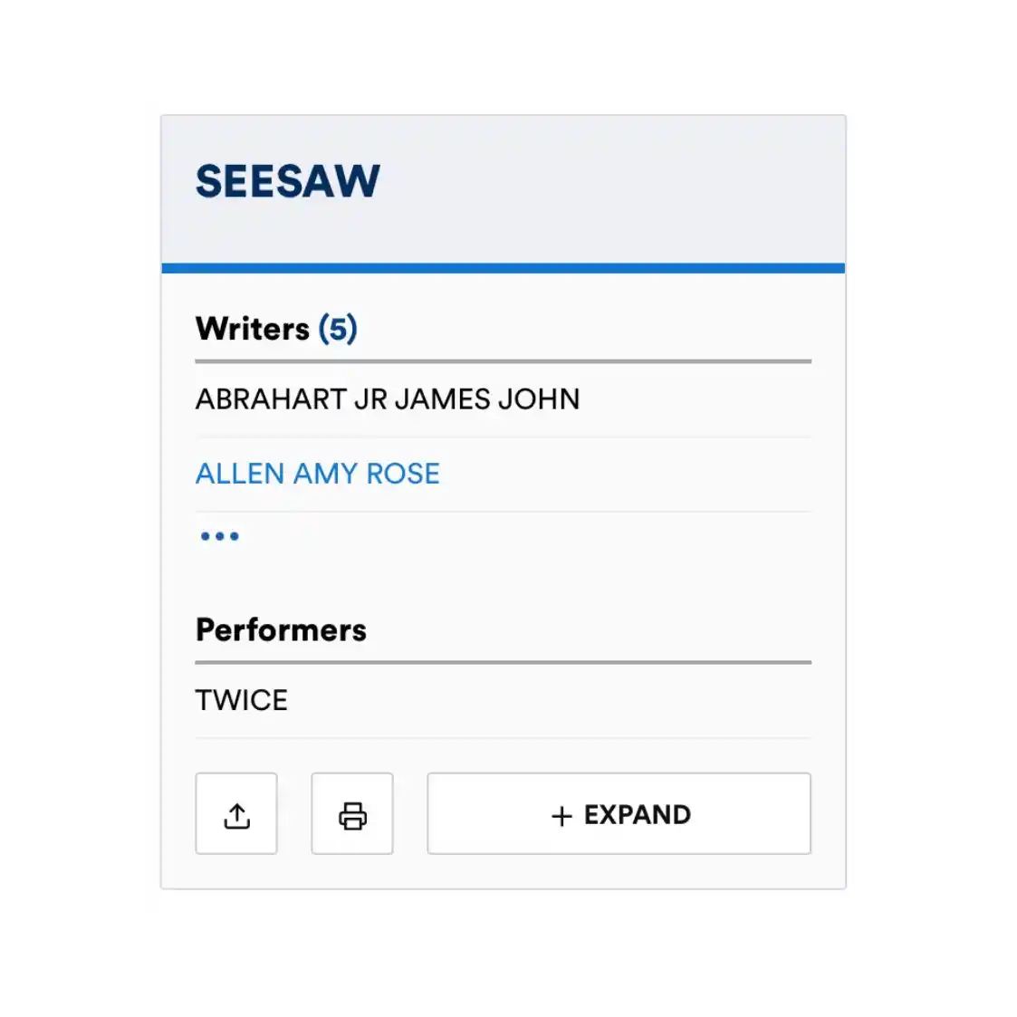Click the blue bar under the header
The image size is (1017, 1017).
pyautogui.click(x=504, y=268)
